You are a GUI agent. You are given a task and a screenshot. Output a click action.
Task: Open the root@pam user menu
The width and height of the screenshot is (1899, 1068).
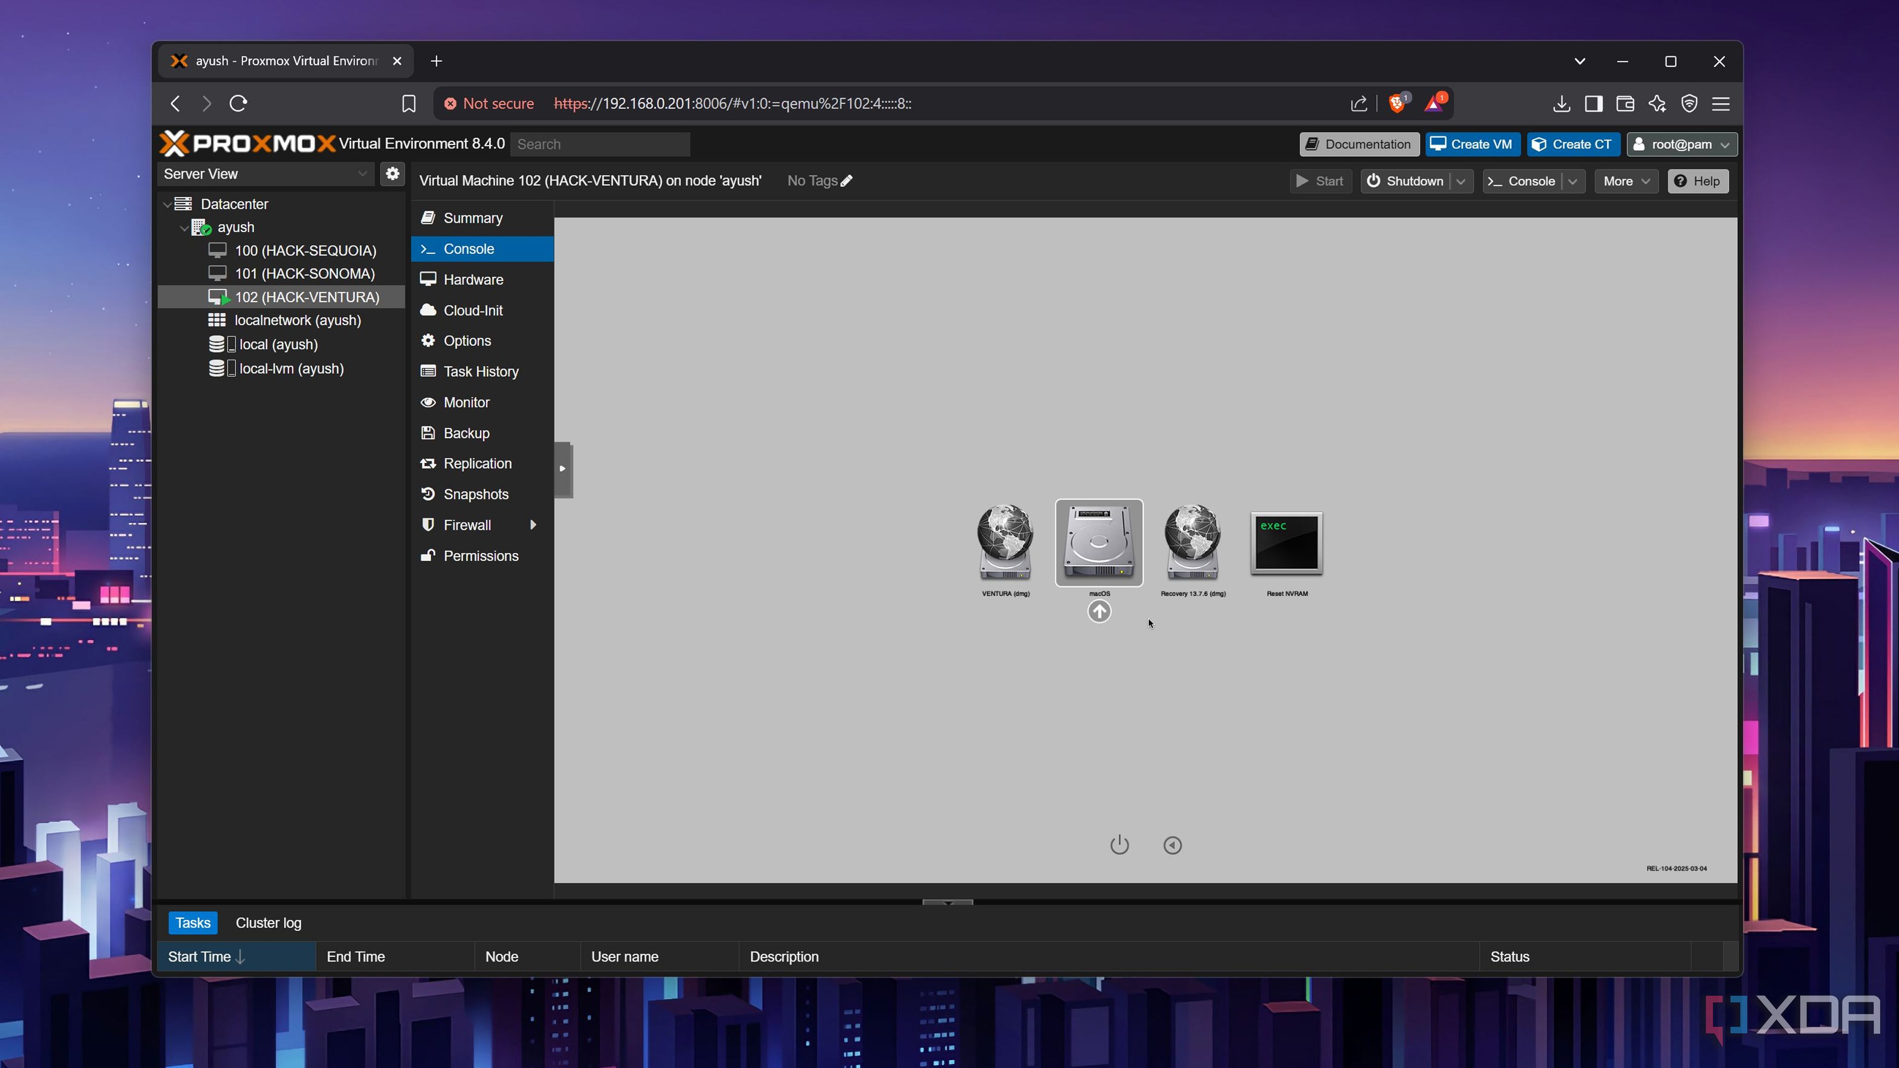pos(1681,144)
